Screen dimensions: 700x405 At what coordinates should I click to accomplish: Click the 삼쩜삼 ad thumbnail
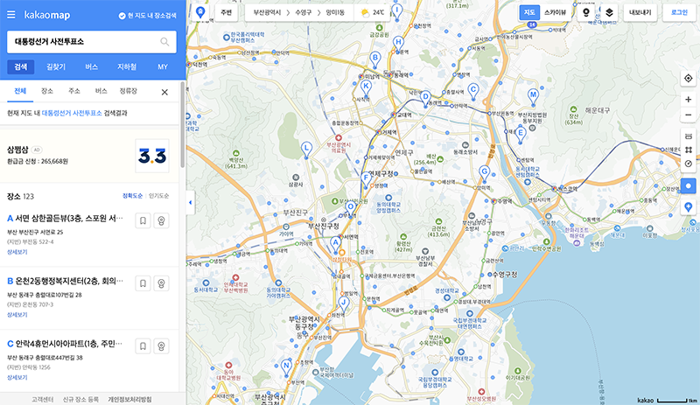click(152, 156)
